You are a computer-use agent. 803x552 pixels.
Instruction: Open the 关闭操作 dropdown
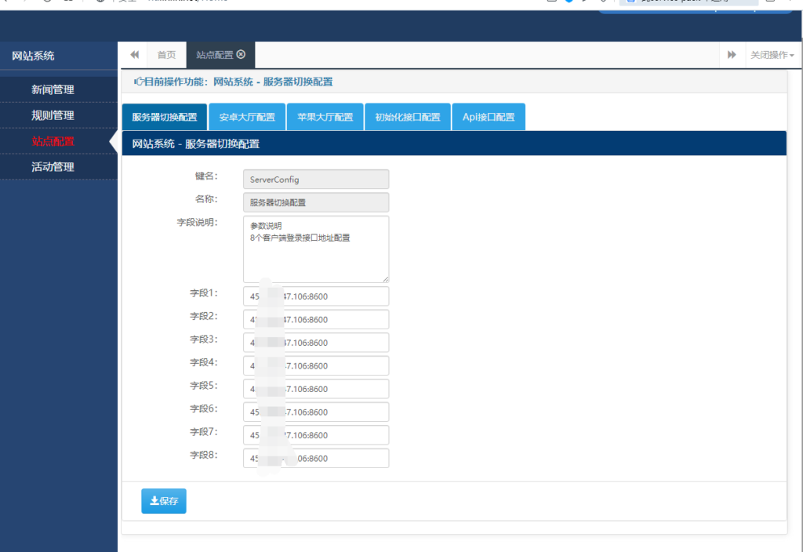click(772, 55)
